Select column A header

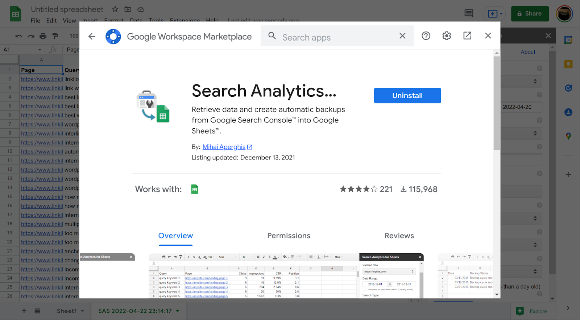point(41,60)
